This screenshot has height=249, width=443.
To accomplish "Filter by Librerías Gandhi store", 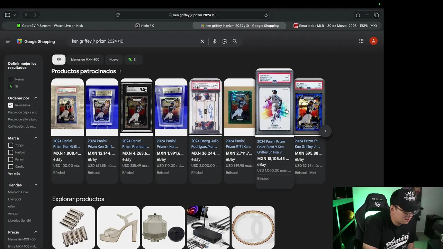I will (19, 221).
